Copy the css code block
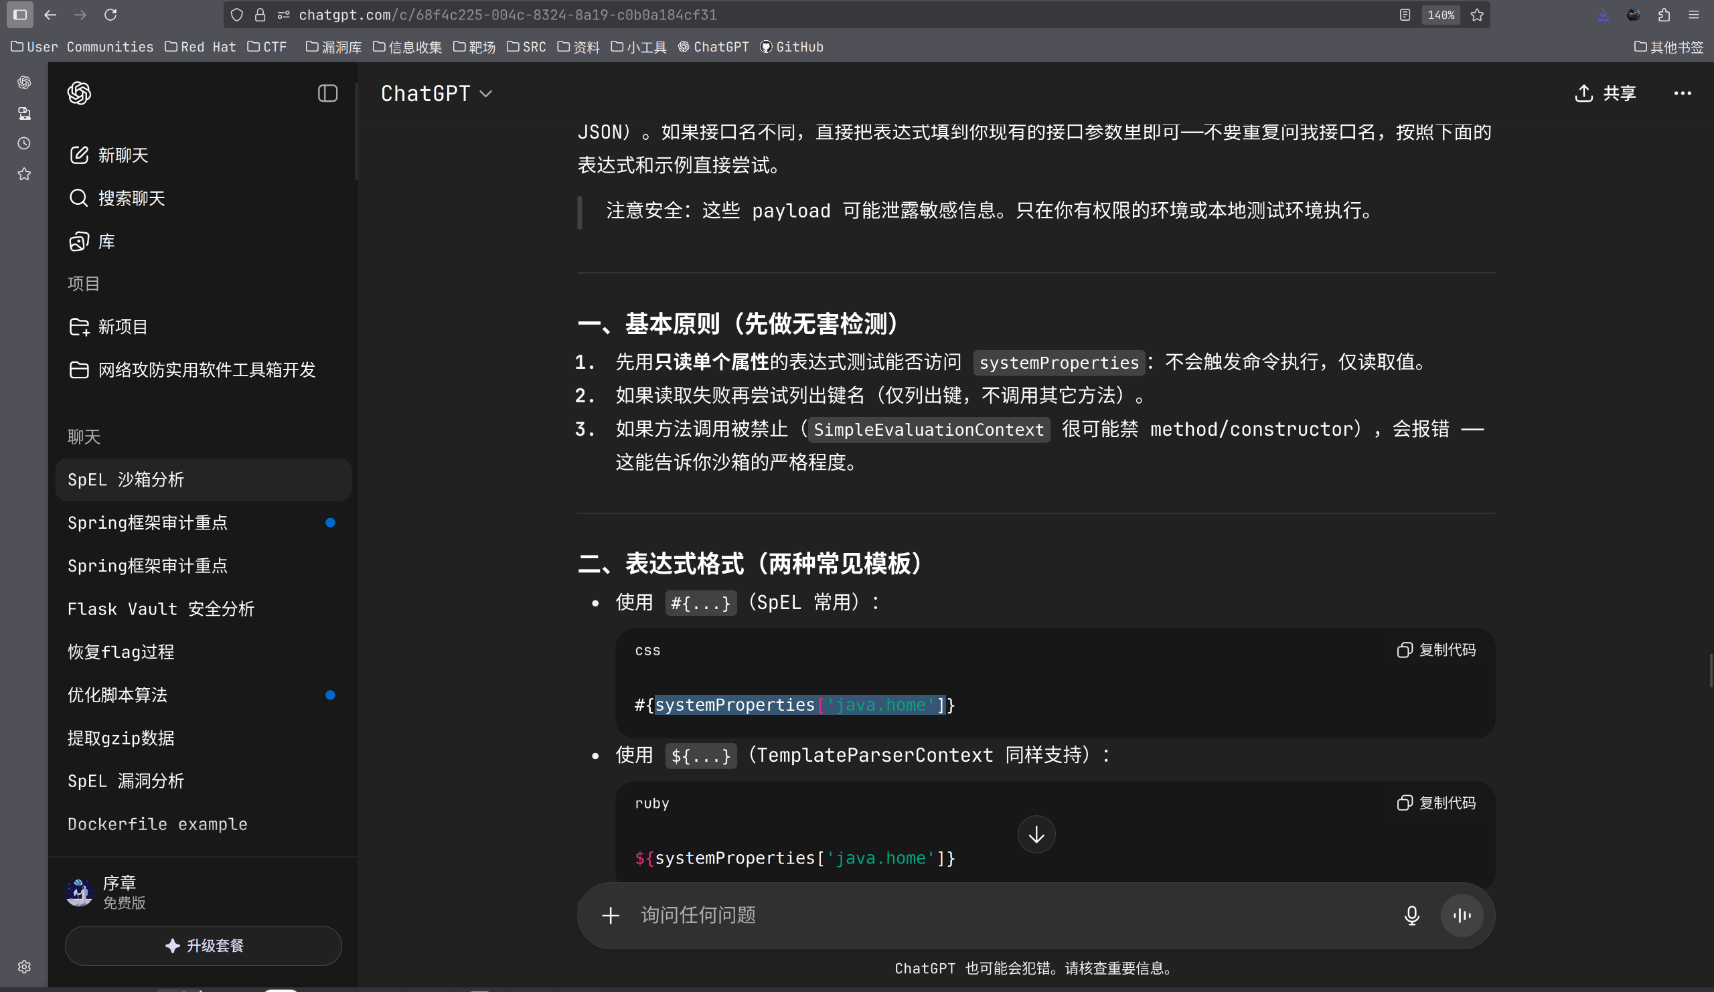Screen dimensions: 1714x992 1436,650
